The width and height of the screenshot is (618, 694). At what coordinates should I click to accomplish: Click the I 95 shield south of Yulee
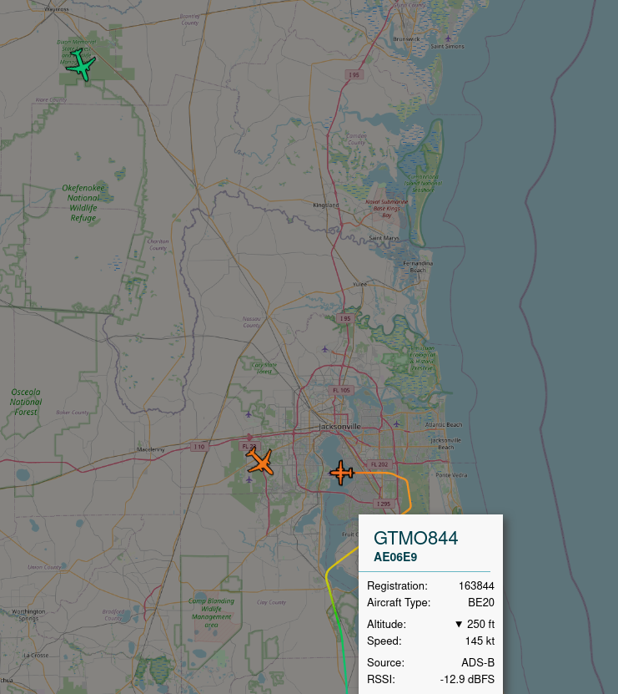345,318
